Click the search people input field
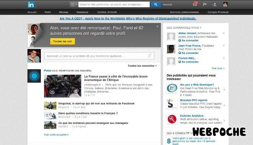The width and height of the screenshot is (253, 145). click(114, 4)
